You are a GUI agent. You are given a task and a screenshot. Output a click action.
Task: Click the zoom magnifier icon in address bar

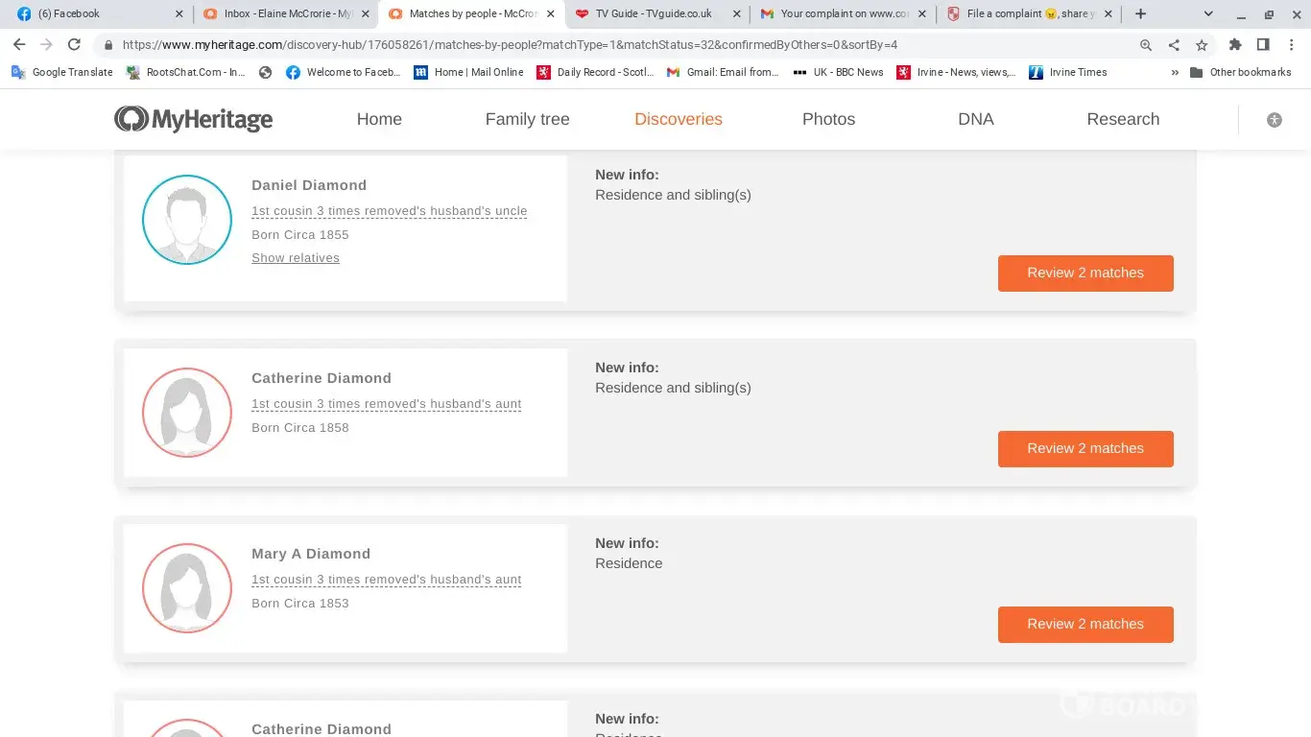pyautogui.click(x=1146, y=45)
